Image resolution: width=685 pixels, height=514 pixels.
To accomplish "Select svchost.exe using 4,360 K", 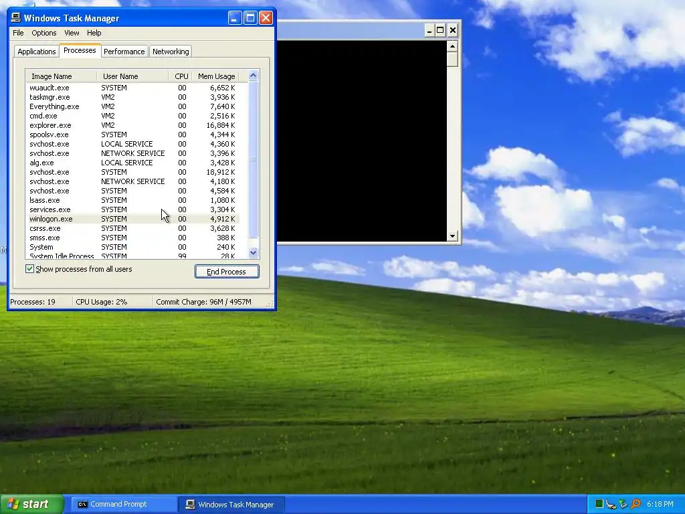I will [x=133, y=145].
